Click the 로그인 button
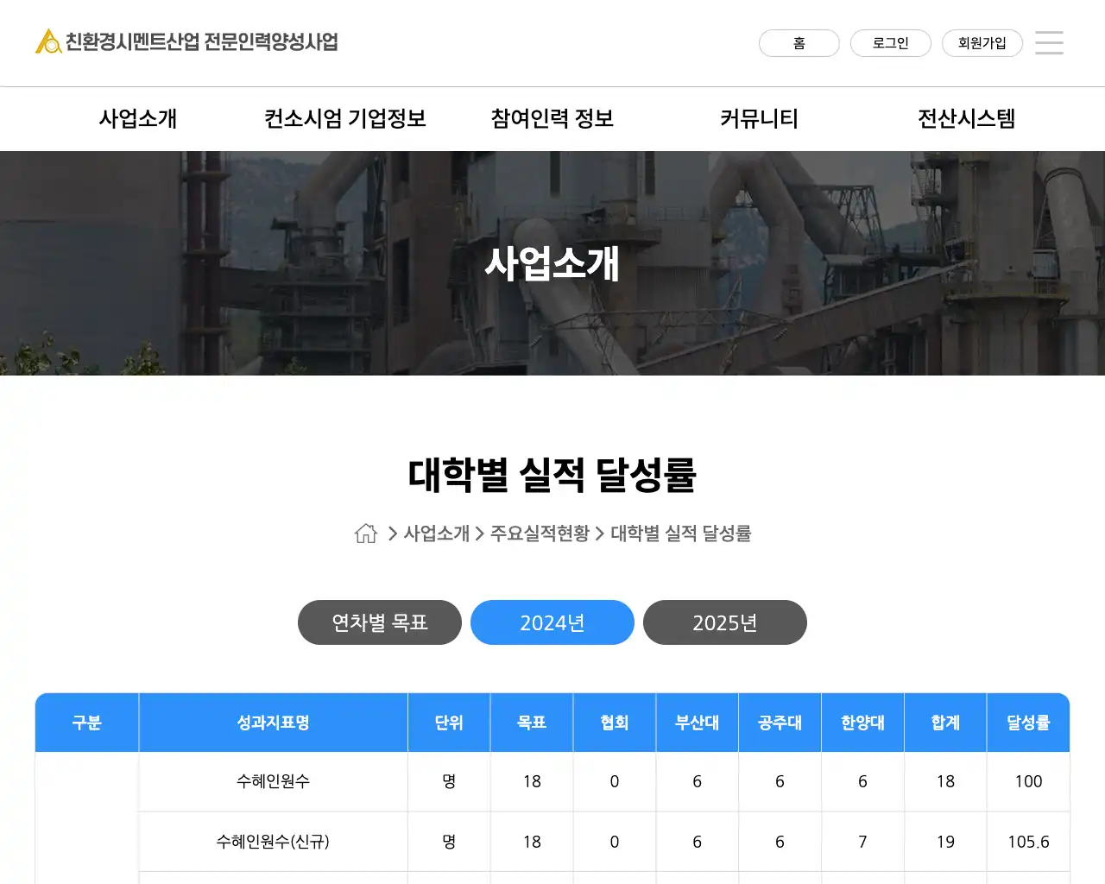The width and height of the screenshot is (1105, 884). [890, 43]
